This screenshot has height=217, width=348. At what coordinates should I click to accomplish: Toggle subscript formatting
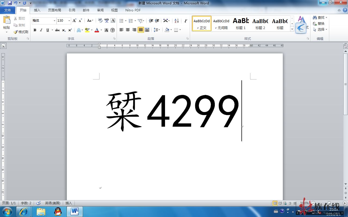(x=64, y=30)
